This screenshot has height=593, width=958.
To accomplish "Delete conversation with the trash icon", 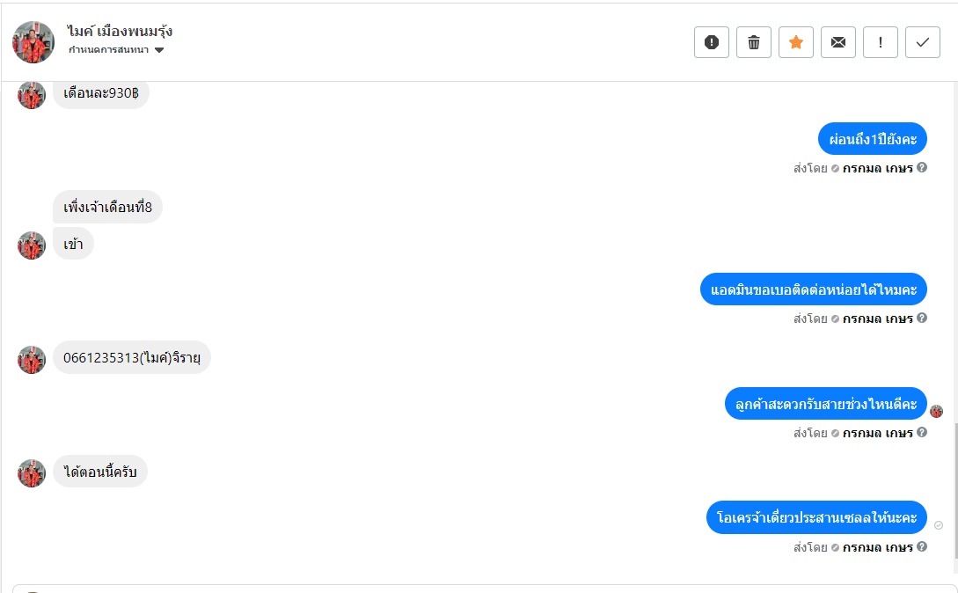I will [x=754, y=42].
